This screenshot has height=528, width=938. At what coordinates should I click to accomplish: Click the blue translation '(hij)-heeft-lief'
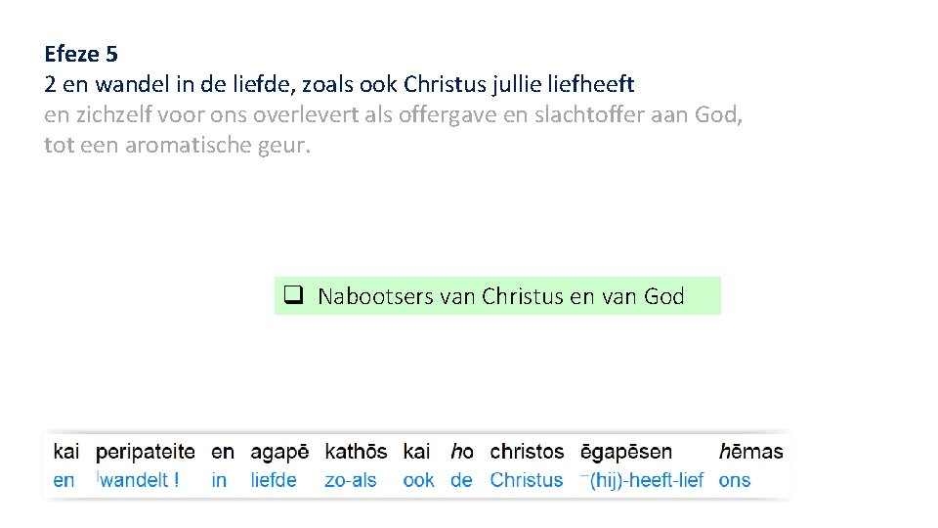(646, 480)
